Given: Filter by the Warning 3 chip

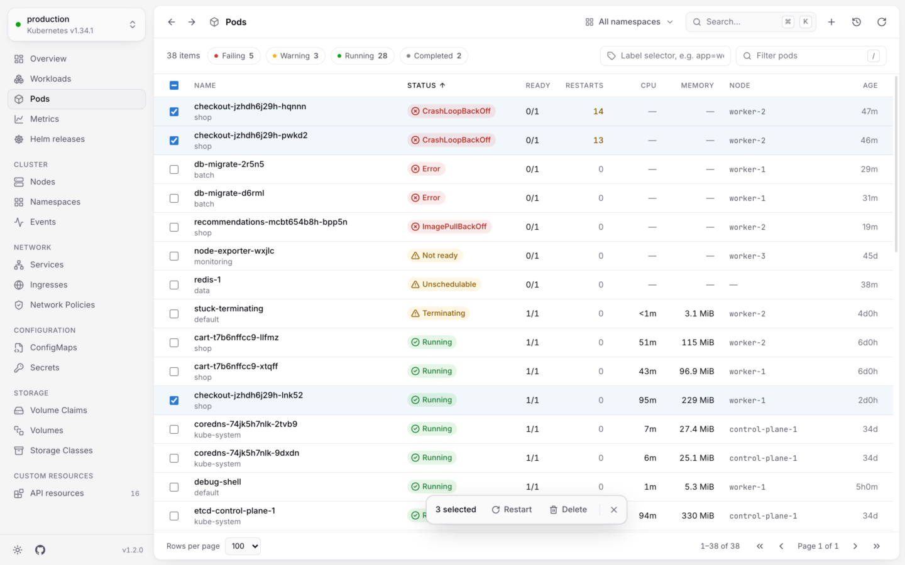Looking at the screenshot, I should coord(295,56).
